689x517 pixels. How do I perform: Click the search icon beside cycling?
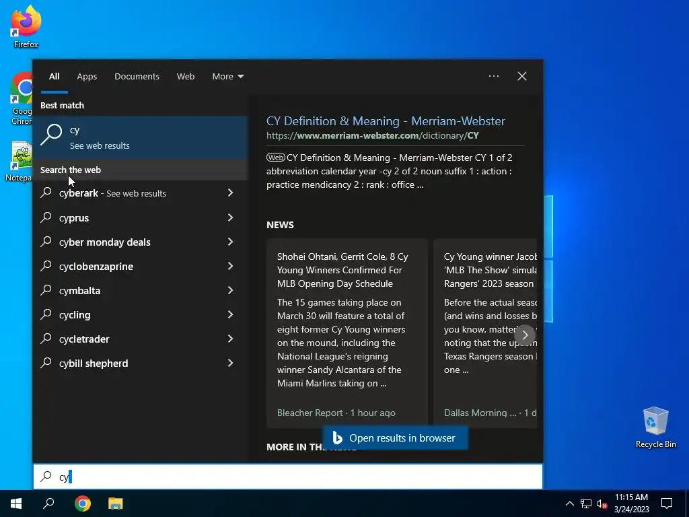pos(46,314)
